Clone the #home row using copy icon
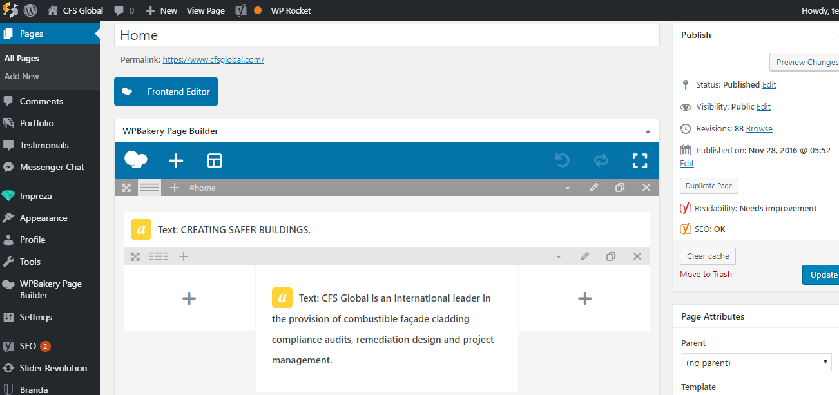The image size is (839, 395). [x=619, y=188]
